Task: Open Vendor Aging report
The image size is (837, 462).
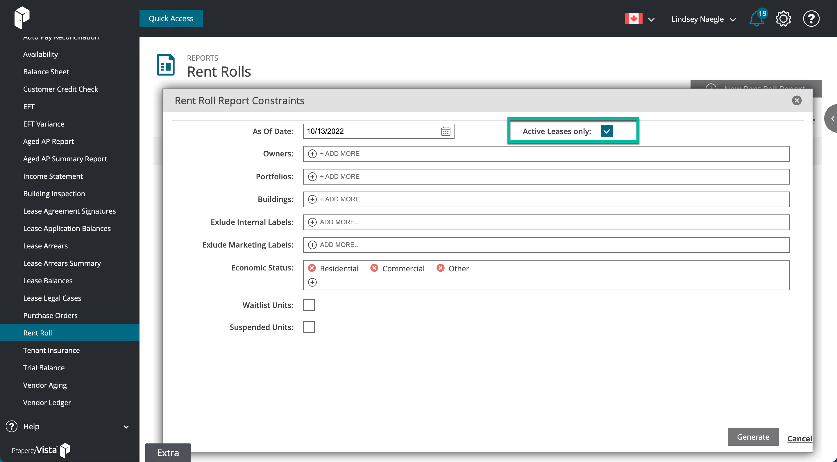Action: tap(45, 385)
